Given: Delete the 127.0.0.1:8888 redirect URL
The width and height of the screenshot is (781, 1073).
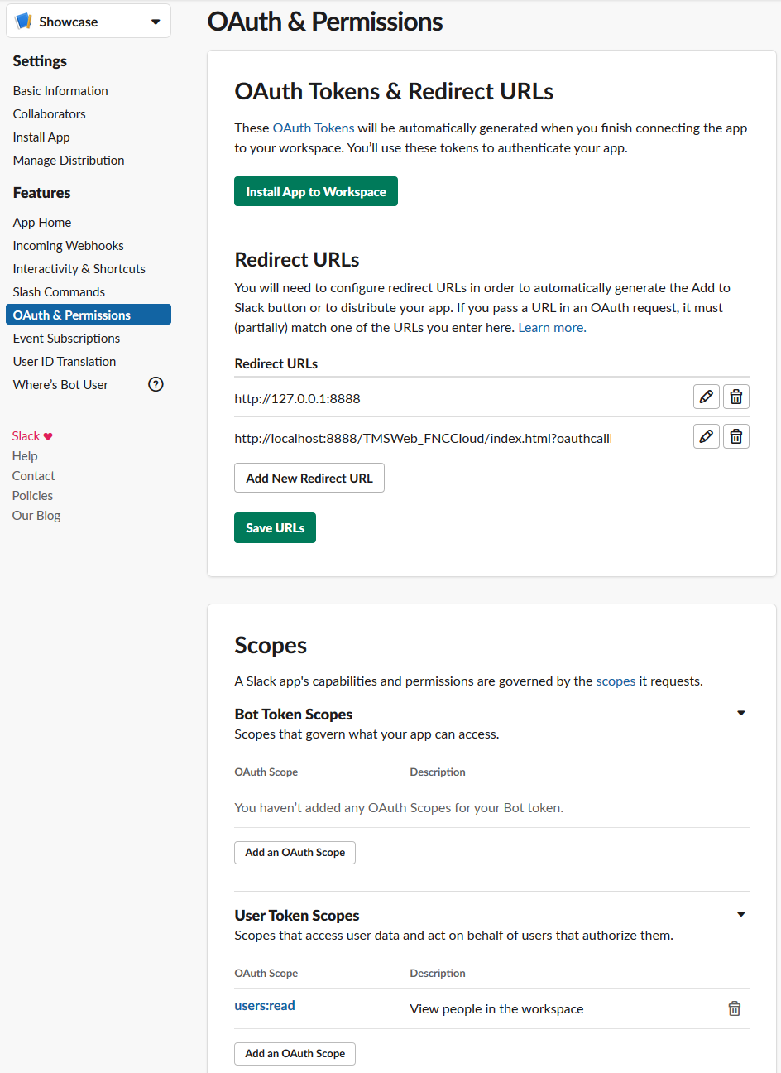Looking at the screenshot, I should tap(736, 397).
